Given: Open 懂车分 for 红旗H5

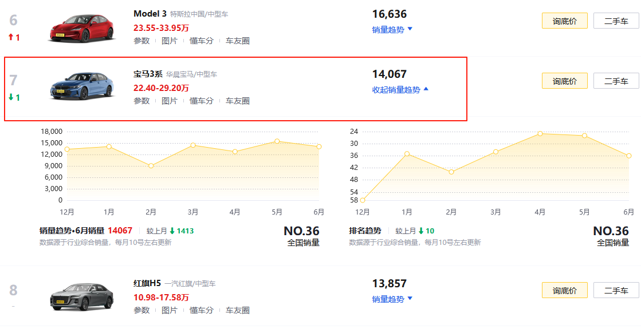Looking at the screenshot, I should point(201,310).
